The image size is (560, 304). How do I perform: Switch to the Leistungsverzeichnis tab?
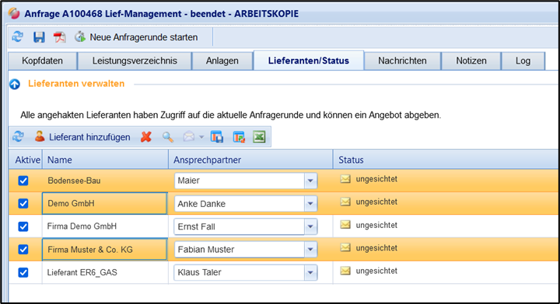[135, 60]
